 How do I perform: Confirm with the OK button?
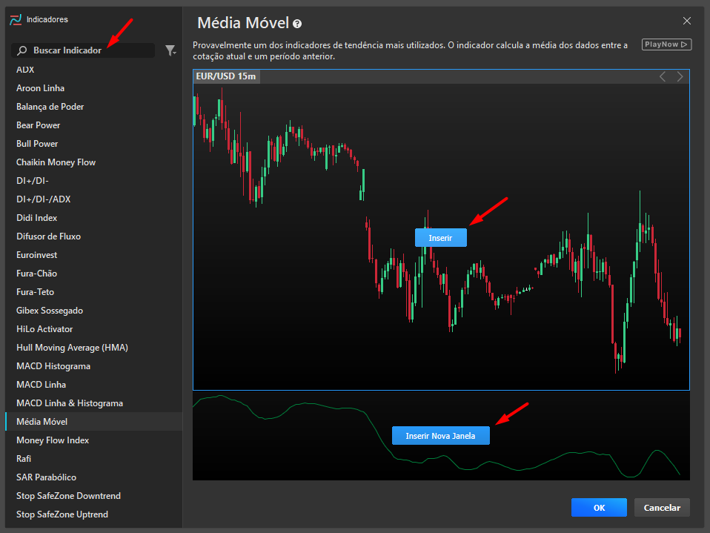[x=599, y=508]
